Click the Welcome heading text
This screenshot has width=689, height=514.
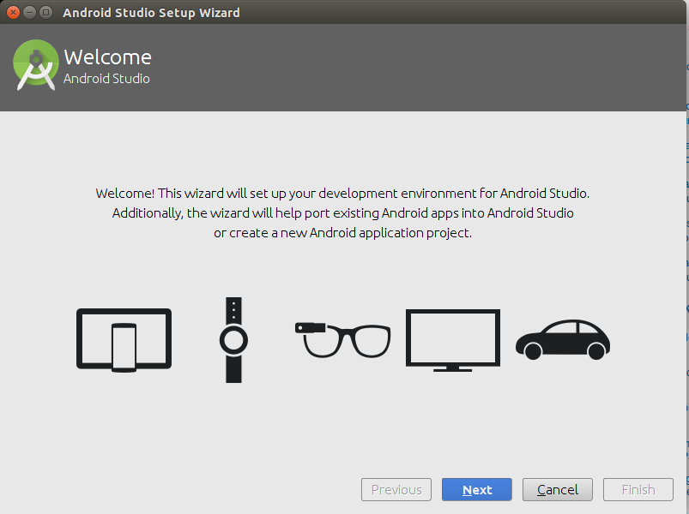107,57
